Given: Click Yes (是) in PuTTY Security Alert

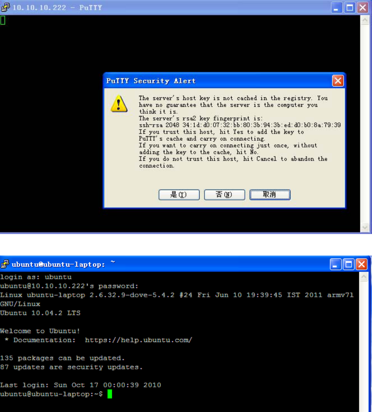Looking at the screenshot, I should click(x=179, y=195).
